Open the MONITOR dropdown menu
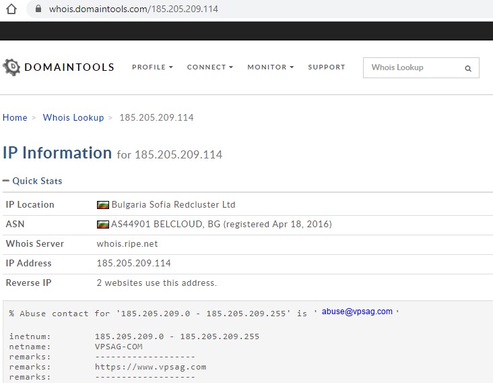 click(x=270, y=67)
